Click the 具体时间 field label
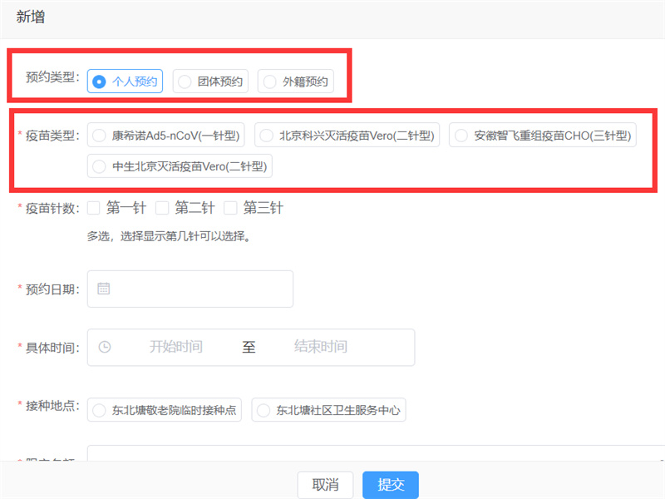This screenshot has height=499, width=665. 52,348
